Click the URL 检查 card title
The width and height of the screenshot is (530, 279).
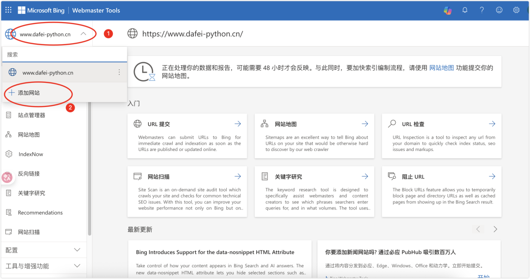coord(413,124)
